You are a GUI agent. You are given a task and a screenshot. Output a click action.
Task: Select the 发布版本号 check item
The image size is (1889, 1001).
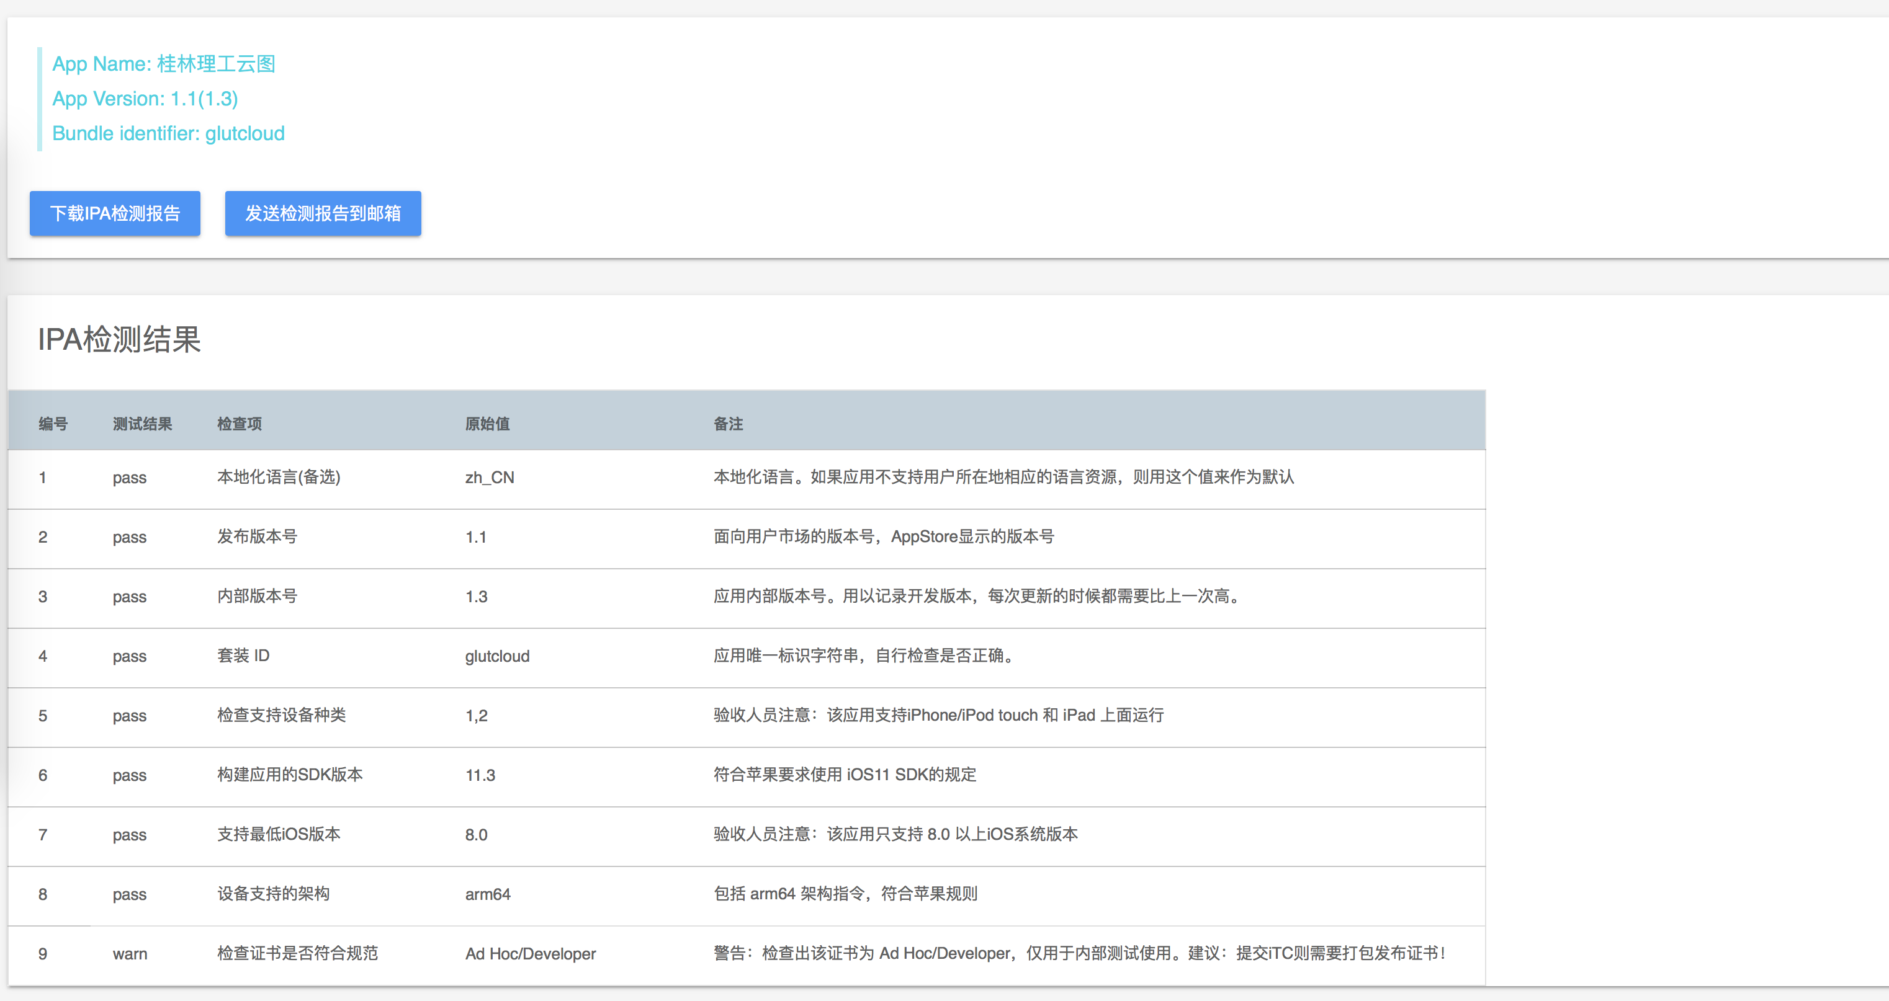pyautogui.click(x=257, y=536)
